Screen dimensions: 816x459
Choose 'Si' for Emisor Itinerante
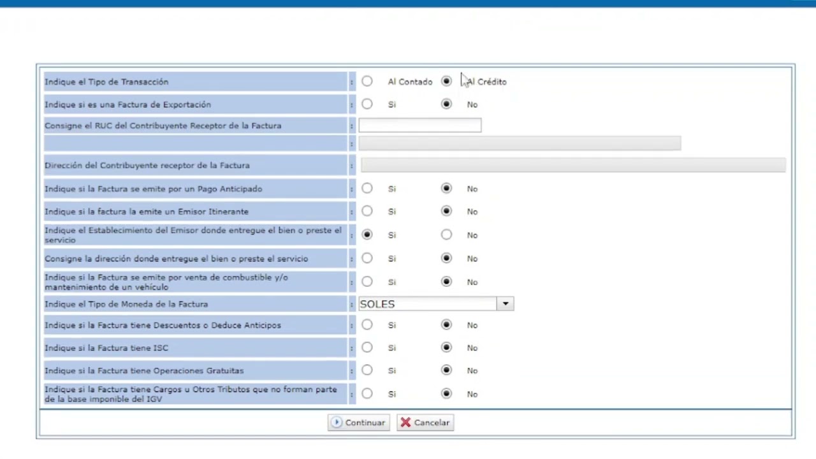(x=367, y=211)
